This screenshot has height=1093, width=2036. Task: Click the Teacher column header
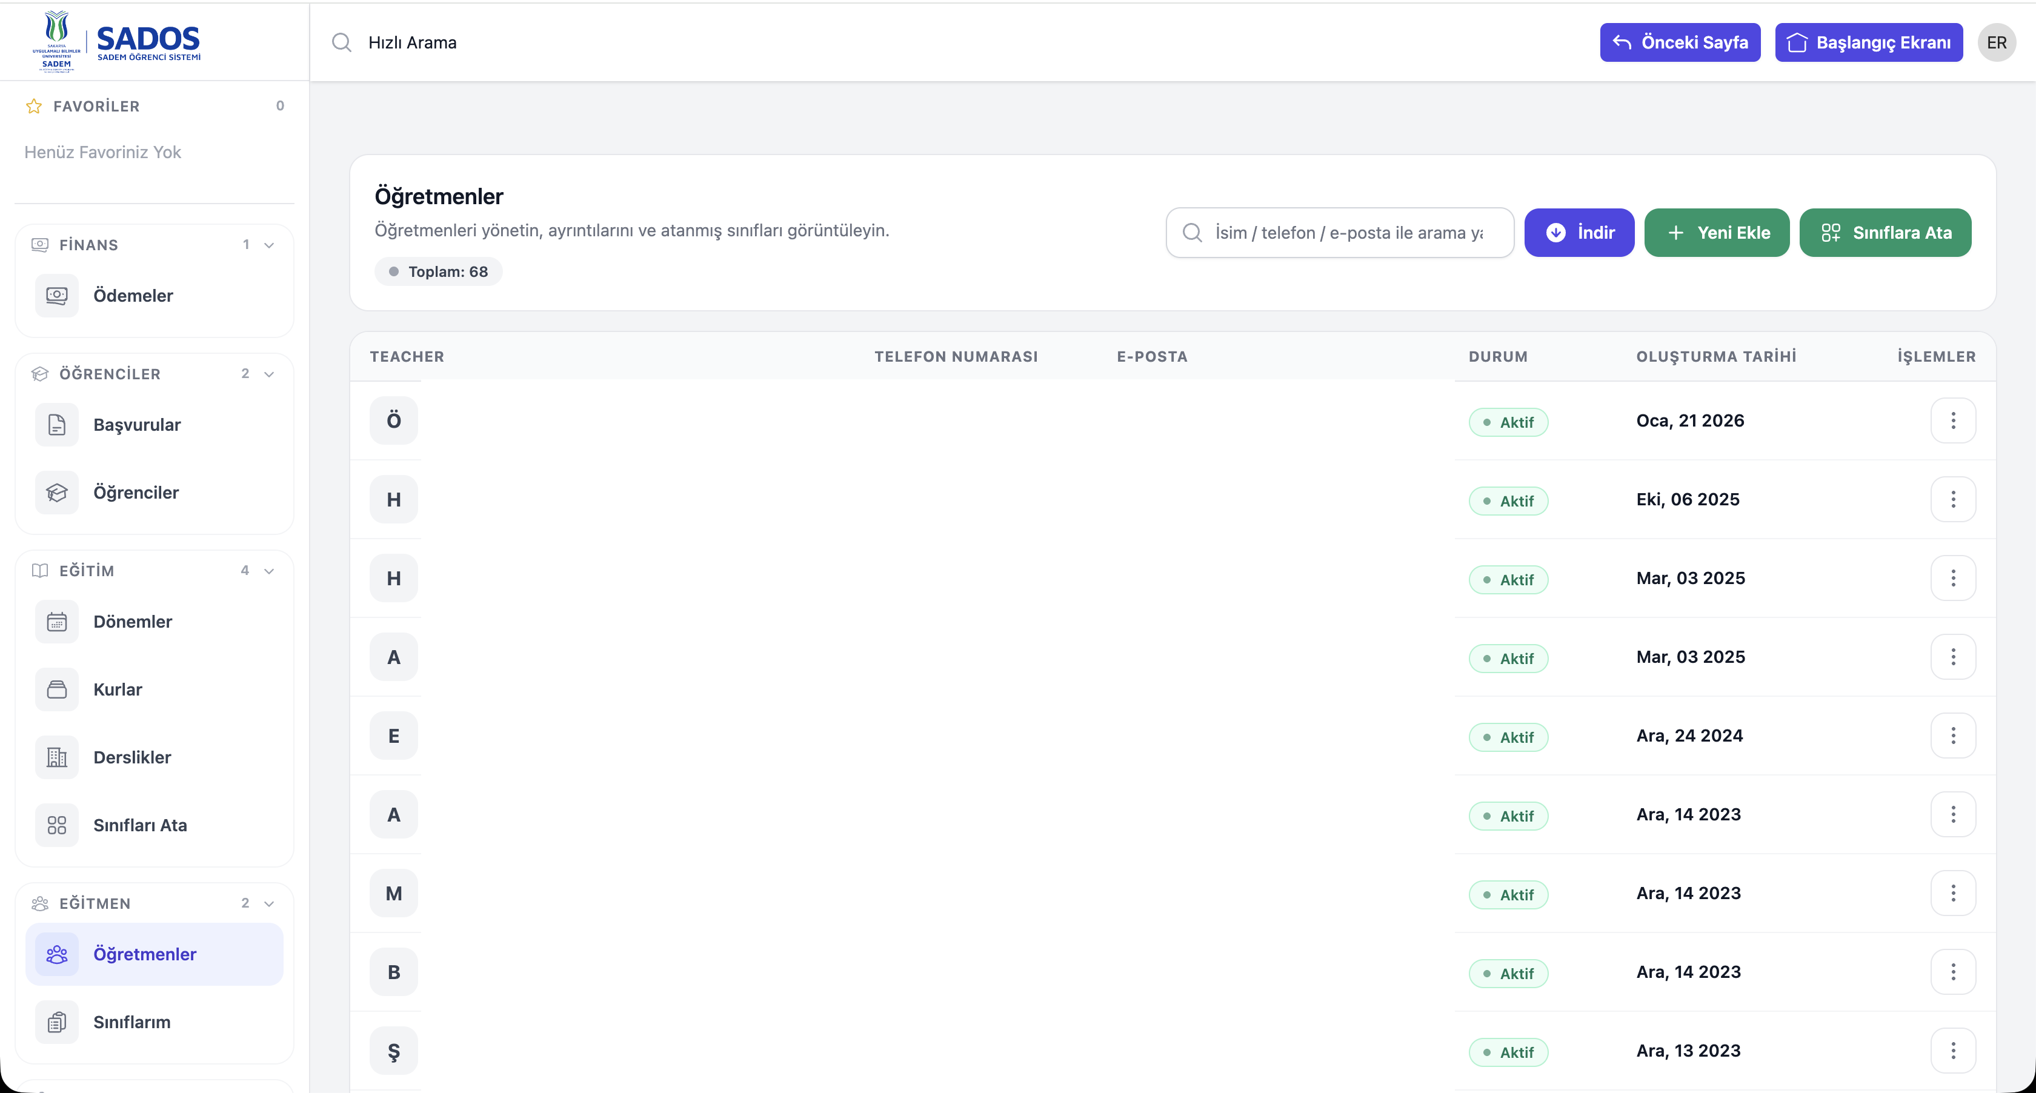pyautogui.click(x=407, y=356)
